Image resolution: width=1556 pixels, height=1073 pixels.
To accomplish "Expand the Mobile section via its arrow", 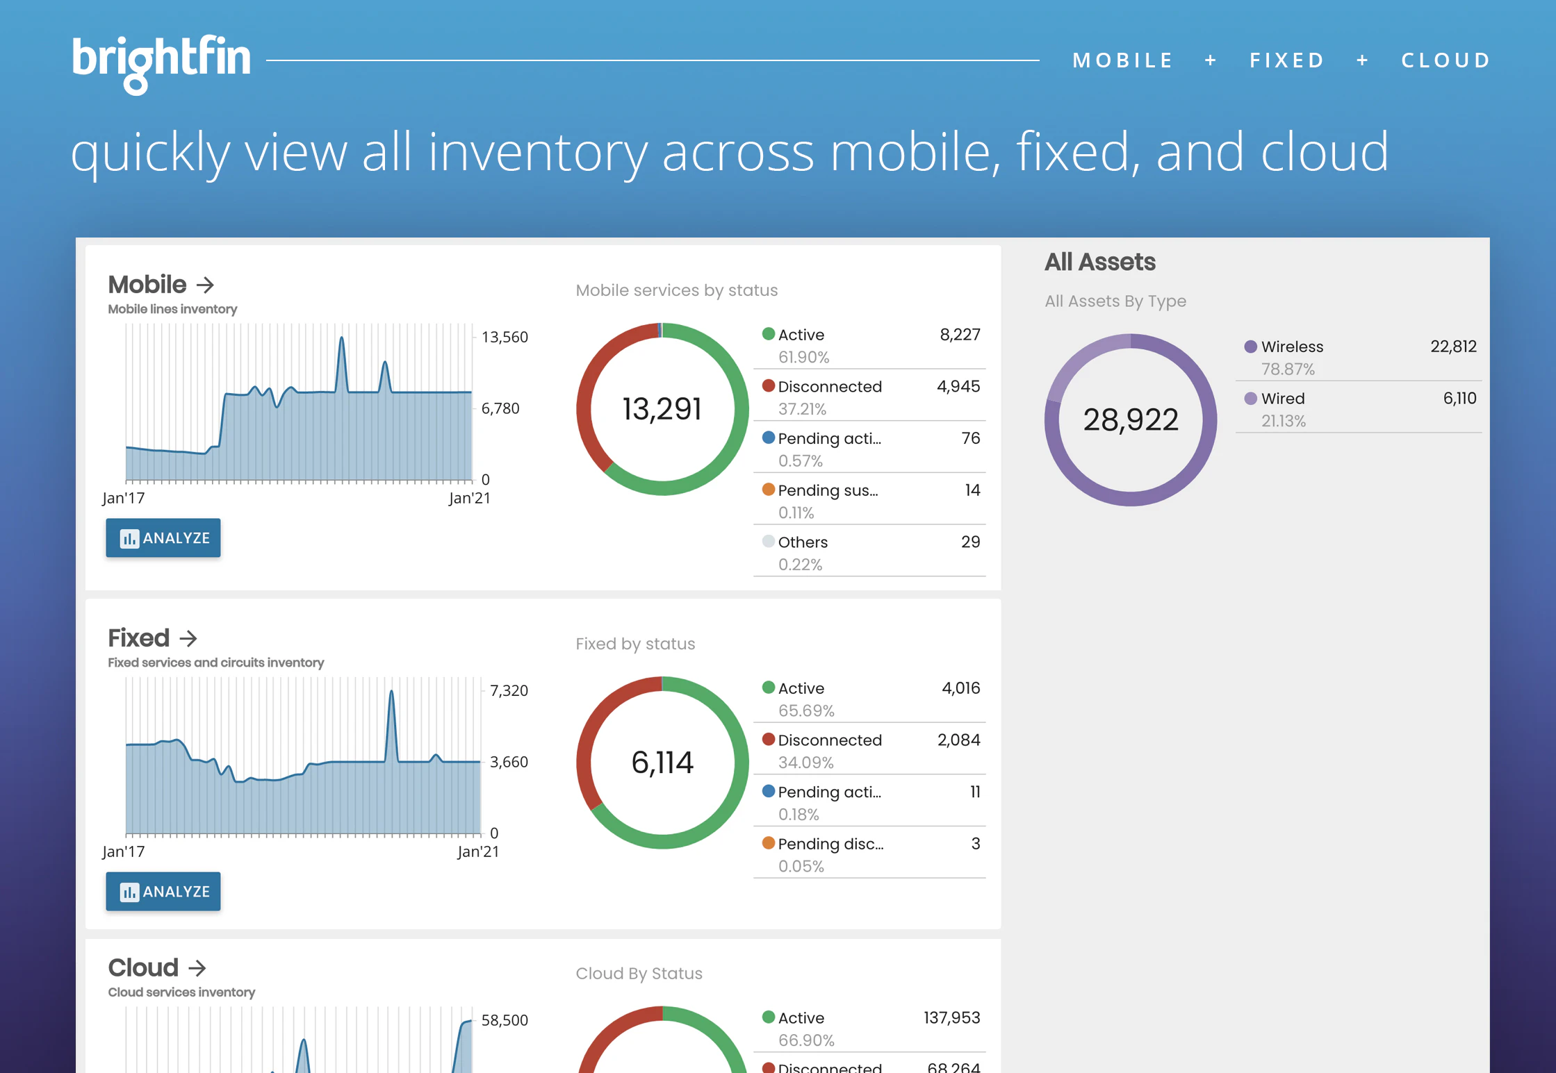I will (205, 284).
